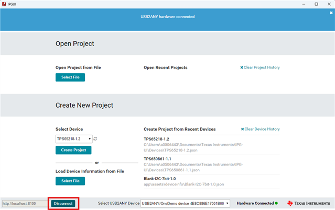
Task: Click the Texas Instruments logo
Action: (309, 203)
